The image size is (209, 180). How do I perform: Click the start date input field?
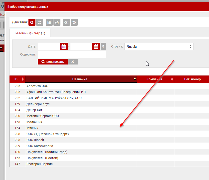49,46
